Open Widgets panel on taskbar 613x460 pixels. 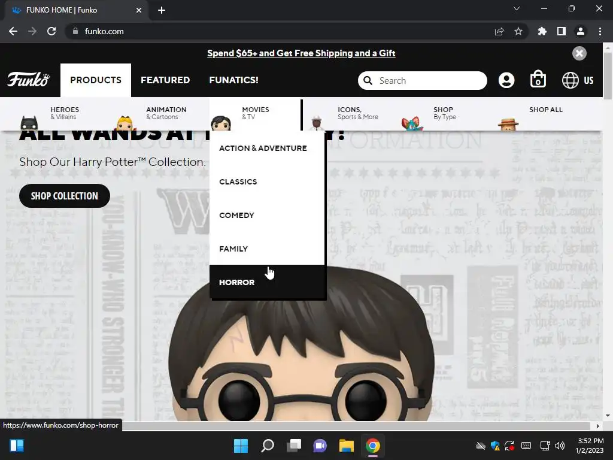pos(17,446)
